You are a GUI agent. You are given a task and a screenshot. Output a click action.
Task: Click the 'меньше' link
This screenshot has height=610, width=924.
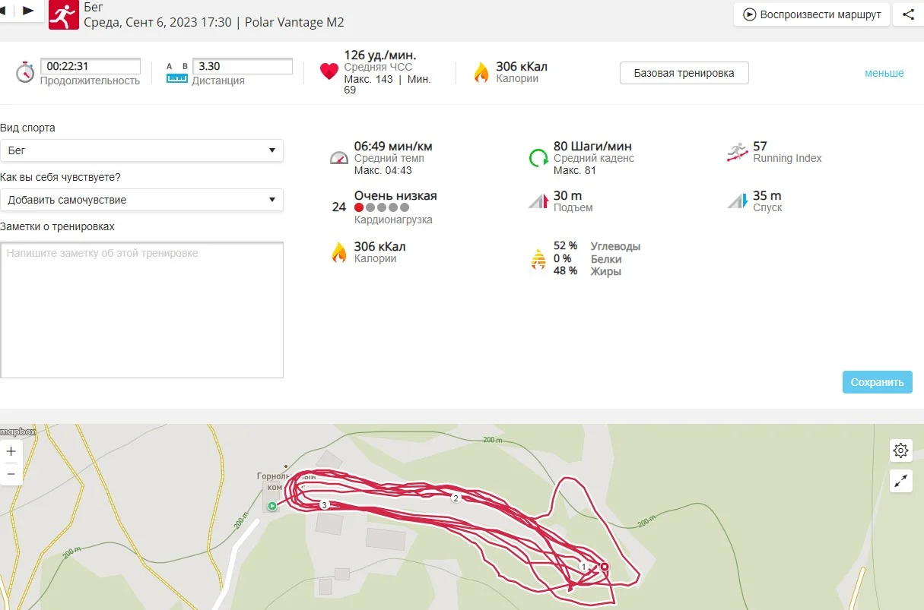tap(884, 73)
